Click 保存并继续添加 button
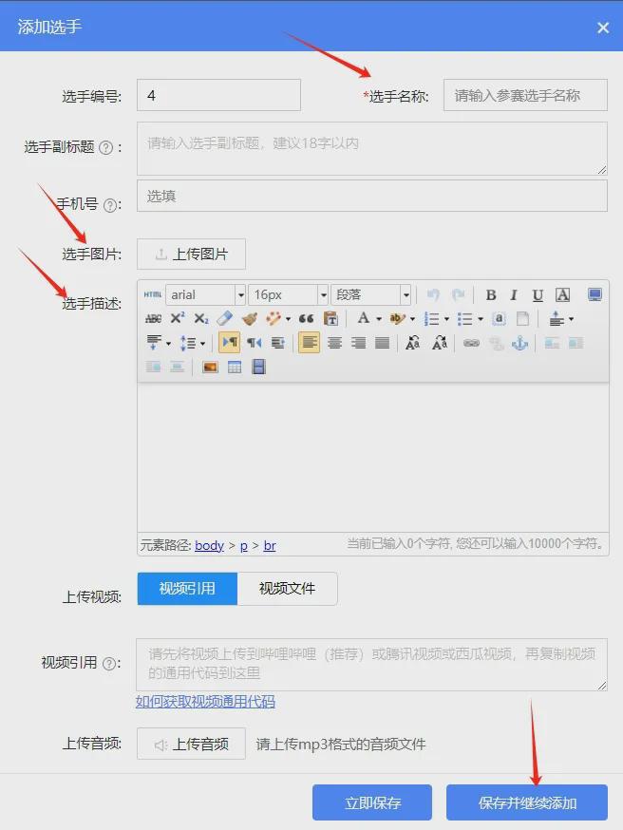The height and width of the screenshot is (830, 623). coord(527,802)
